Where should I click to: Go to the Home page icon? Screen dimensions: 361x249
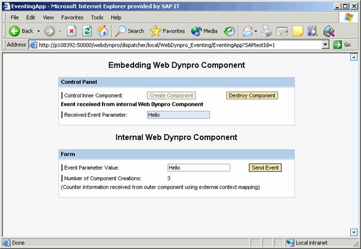pyautogui.click(x=103, y=31)
